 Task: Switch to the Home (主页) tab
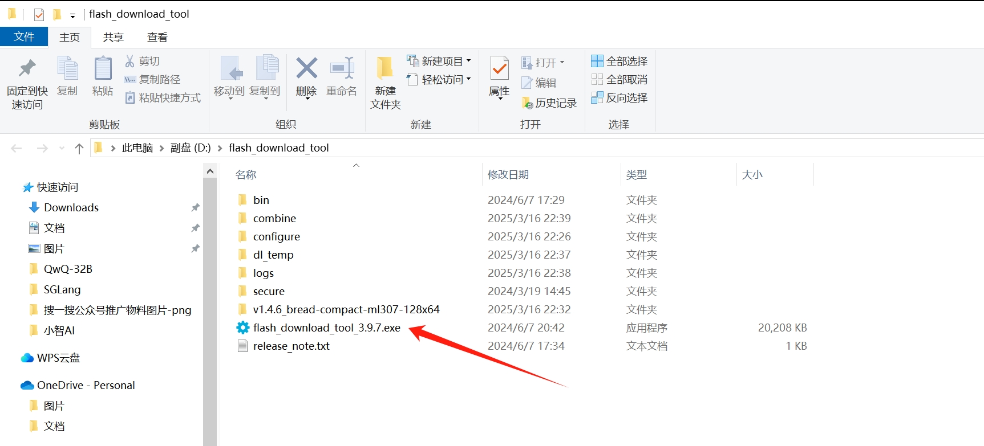pyautogui.click(x=70, y=37)
